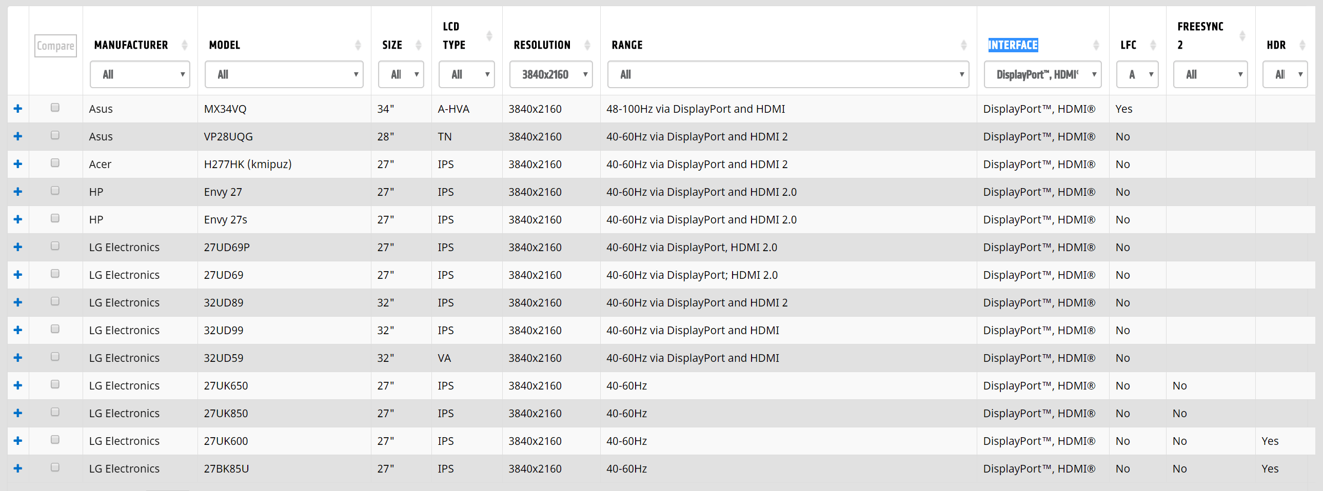Click the Model column header

pyautogui.click(x=225, y=45)
